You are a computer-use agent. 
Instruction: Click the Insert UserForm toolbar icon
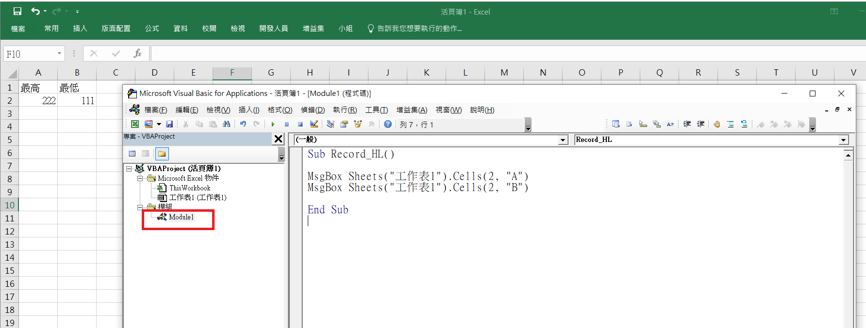tap(149, 124)
